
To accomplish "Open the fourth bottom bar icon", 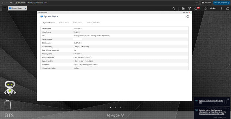I will coord(122,115).
